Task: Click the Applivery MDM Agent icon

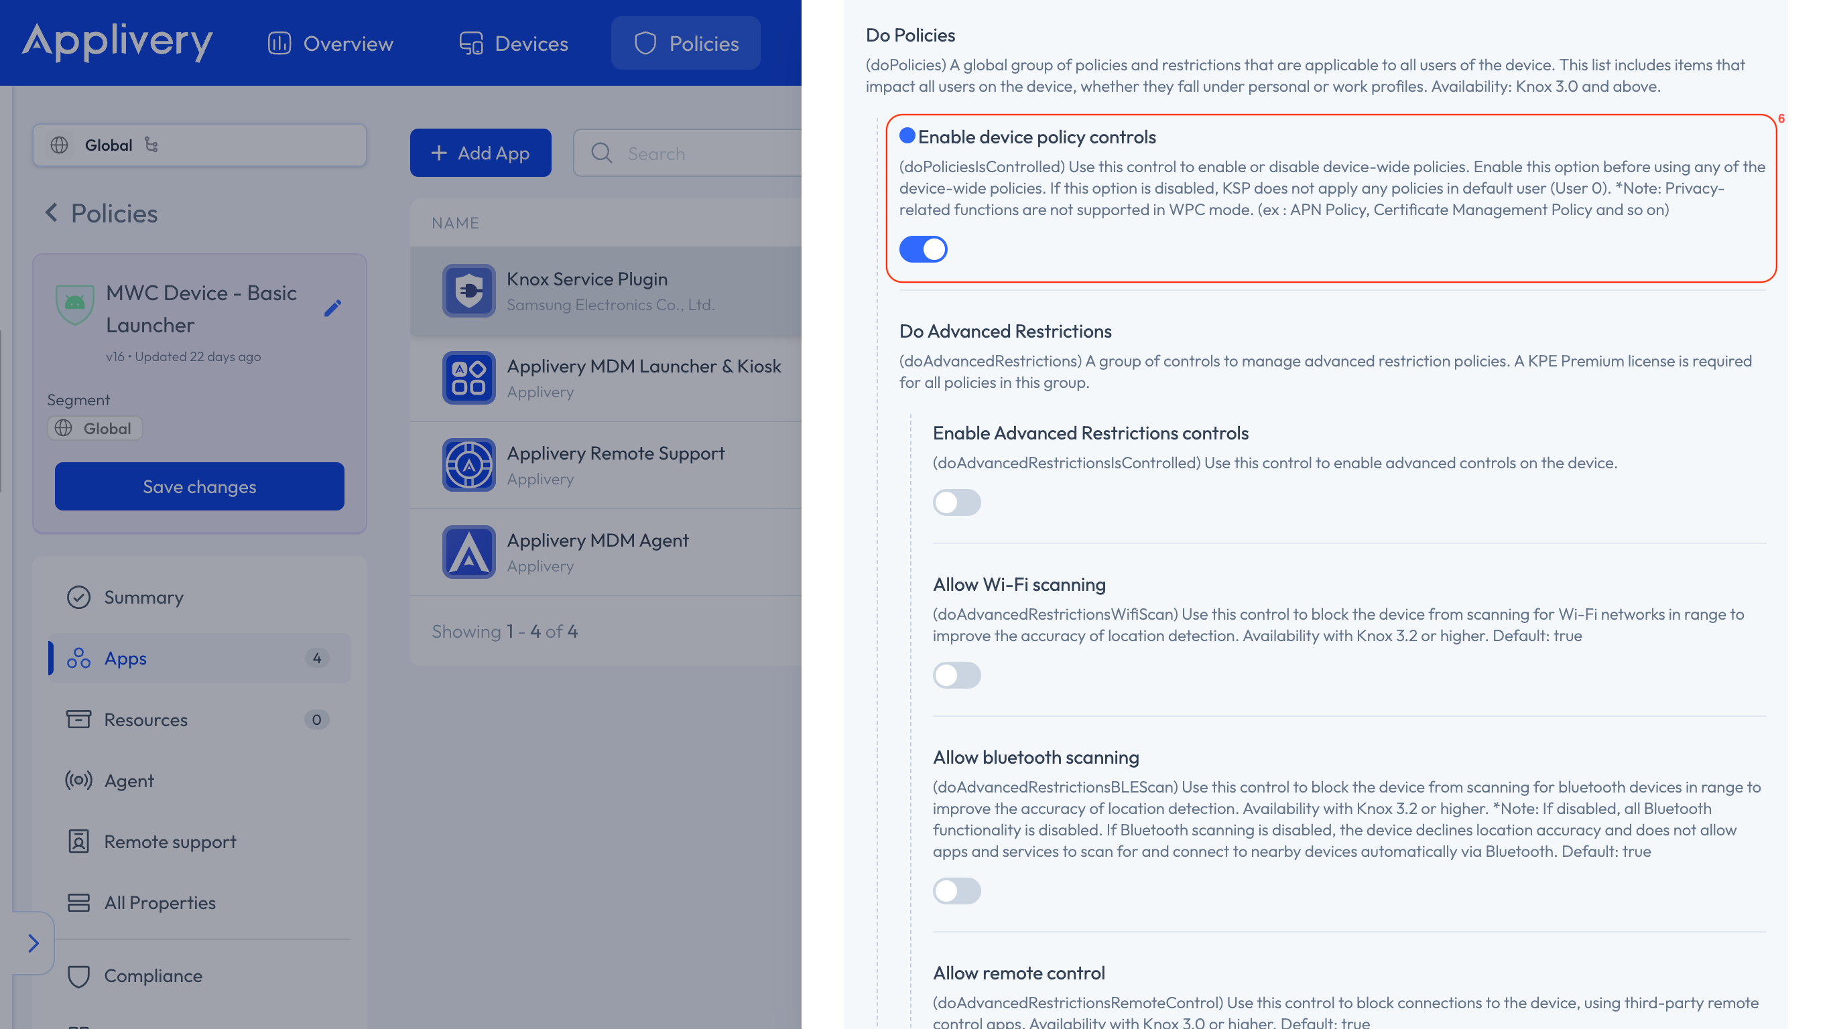Action: [x=469, y=552]
